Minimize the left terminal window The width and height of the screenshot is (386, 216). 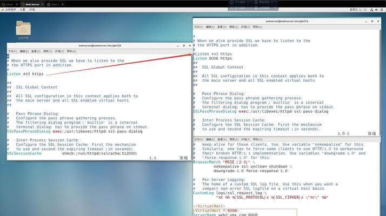[x=178, y=46]
